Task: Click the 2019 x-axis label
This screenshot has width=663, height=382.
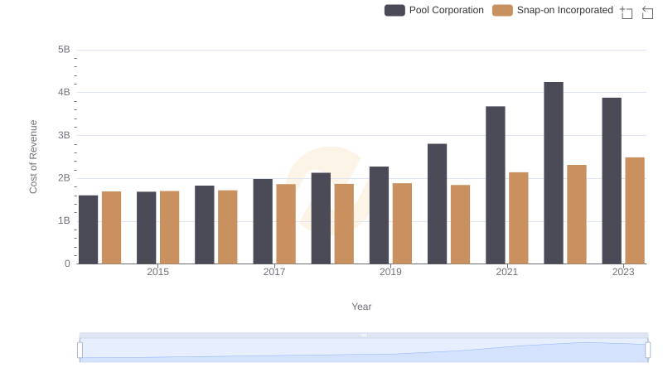Action: [x=390, y=272]
